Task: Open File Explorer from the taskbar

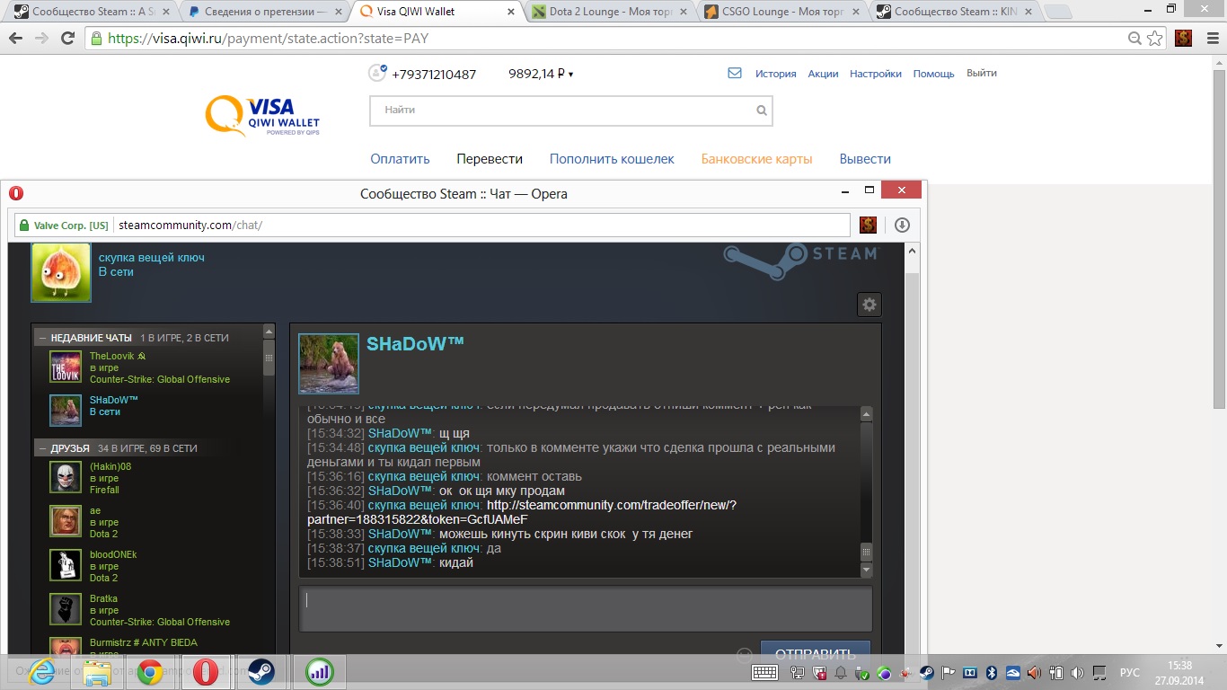Action: [x=96, y=671]
